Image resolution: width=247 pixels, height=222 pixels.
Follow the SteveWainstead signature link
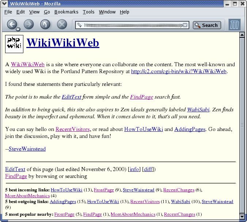pyautogui.click(x=27, y=149)
